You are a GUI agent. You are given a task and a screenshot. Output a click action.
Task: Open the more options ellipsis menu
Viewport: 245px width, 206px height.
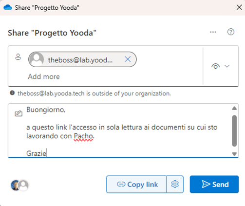coord(213,32)
